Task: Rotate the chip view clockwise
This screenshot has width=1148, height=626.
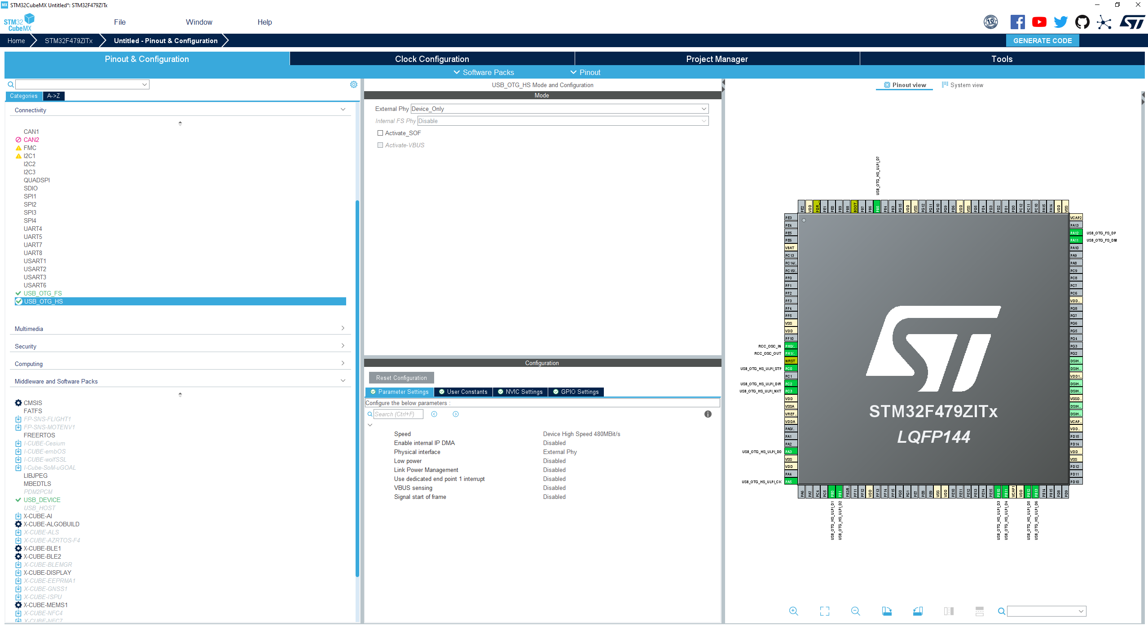Action: pos(888,611)
